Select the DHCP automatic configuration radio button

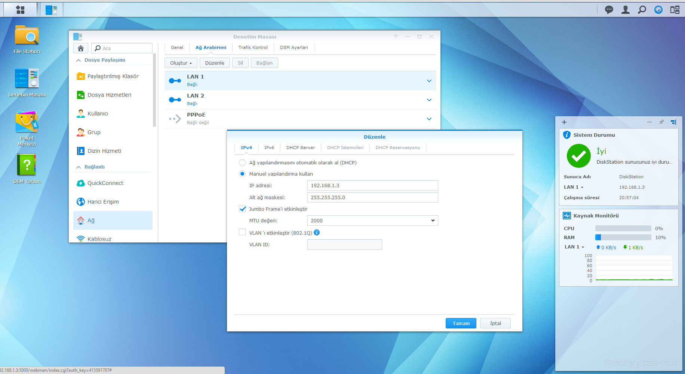point(242,163)
